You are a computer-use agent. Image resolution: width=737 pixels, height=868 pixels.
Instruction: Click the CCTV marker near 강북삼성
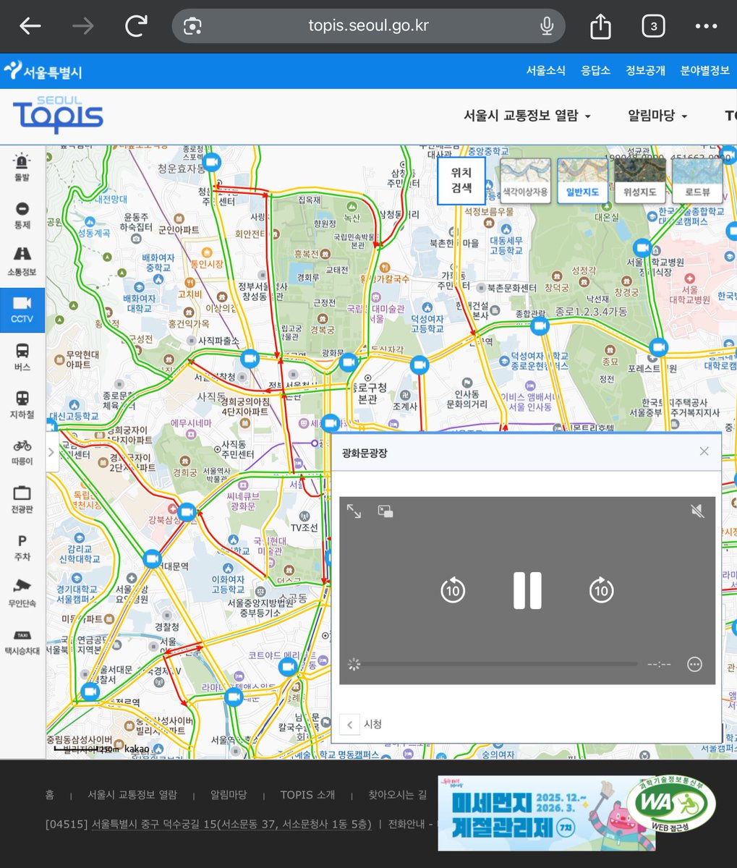pos(187,513)
